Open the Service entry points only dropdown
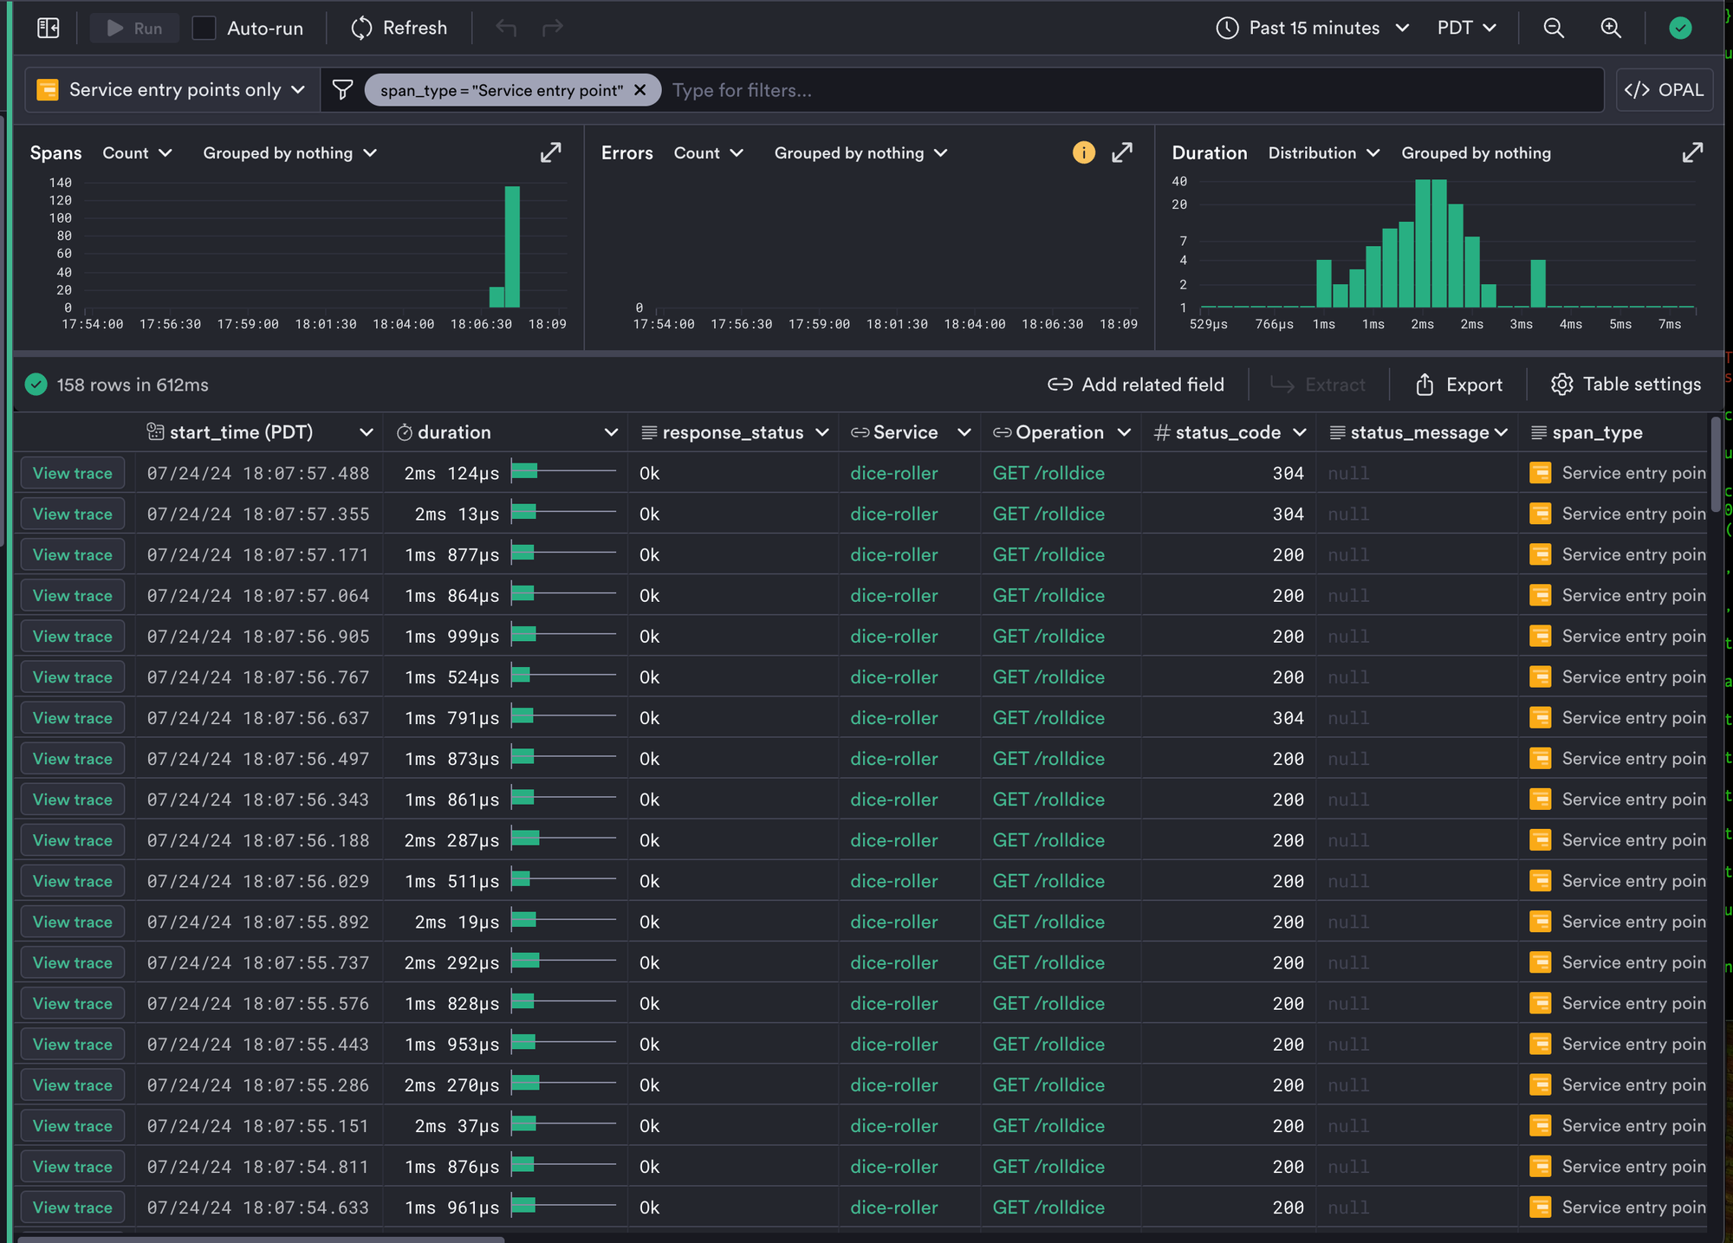 [x=172, y=90]
